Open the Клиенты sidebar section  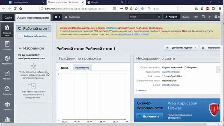(x=7, y=91)
